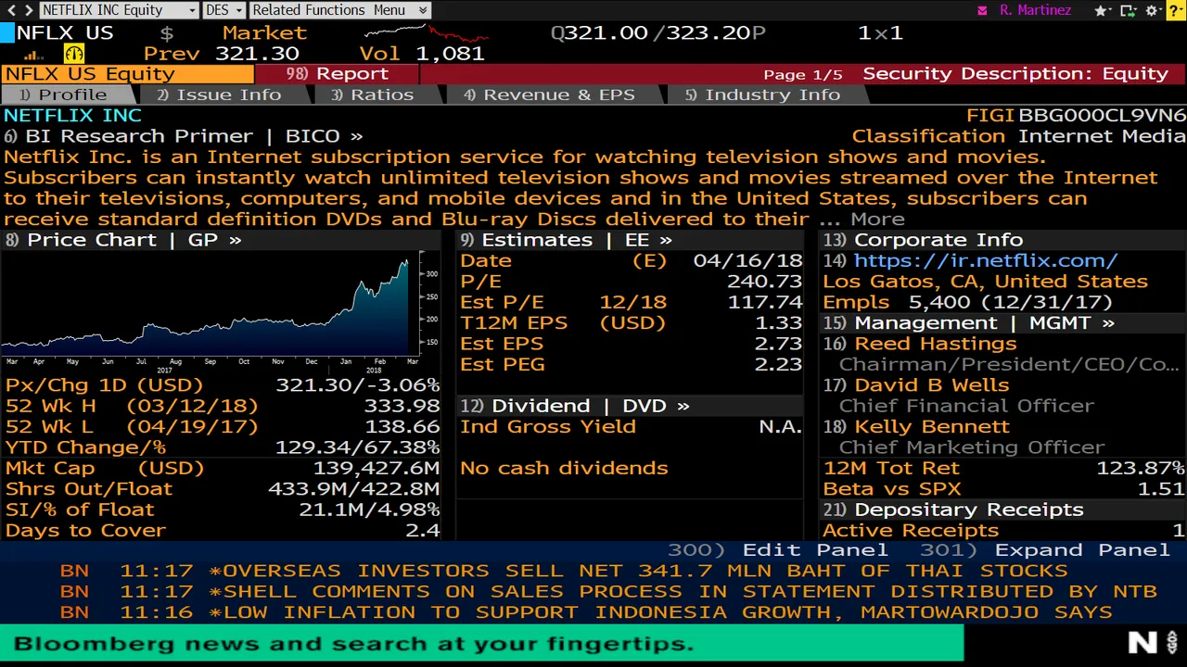
Task: Open the 98) Report button
Action: [x=337, y=74]
